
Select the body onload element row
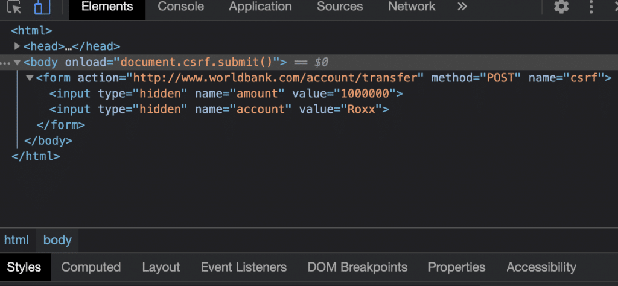pos(309,62)
